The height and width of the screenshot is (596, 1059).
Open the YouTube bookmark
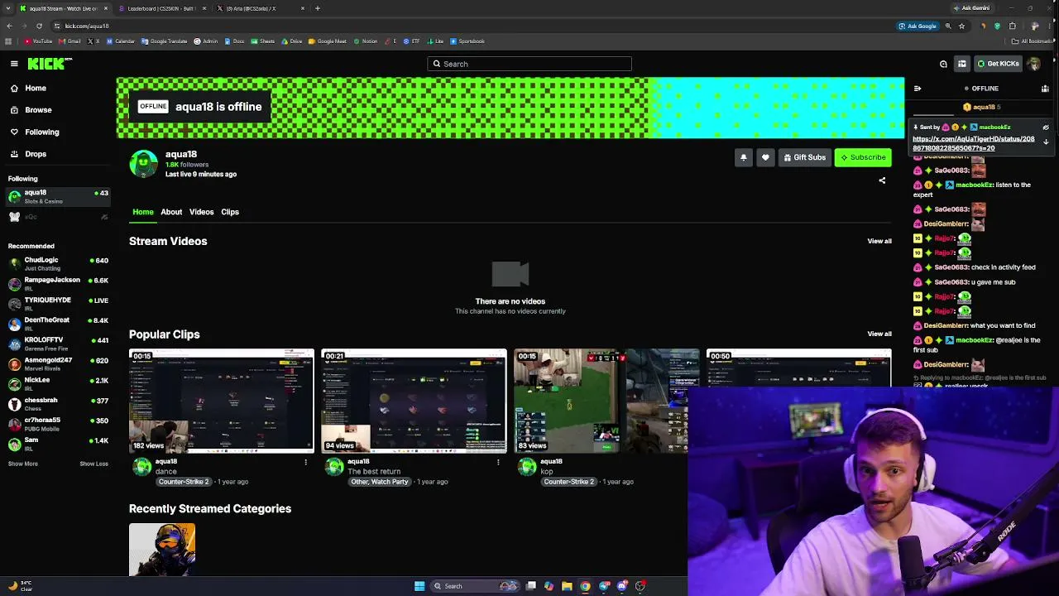tap(39, 41)
